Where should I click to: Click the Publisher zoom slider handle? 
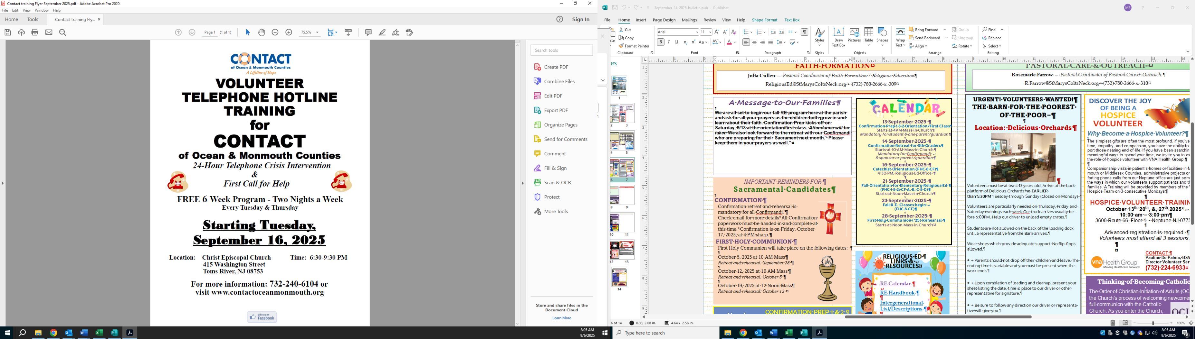click(1153, 323)
